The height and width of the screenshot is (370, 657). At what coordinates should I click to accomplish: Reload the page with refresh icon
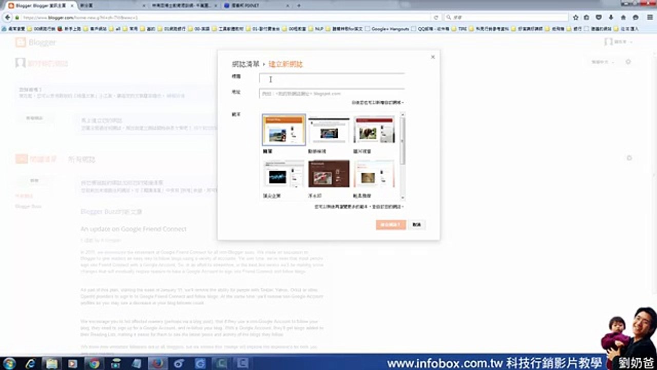coord(436,17)
